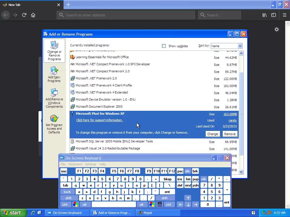290x217 pixels.
Task: Open Keyboard menu in On-Screen Keyboard
Action: [75, 164]
